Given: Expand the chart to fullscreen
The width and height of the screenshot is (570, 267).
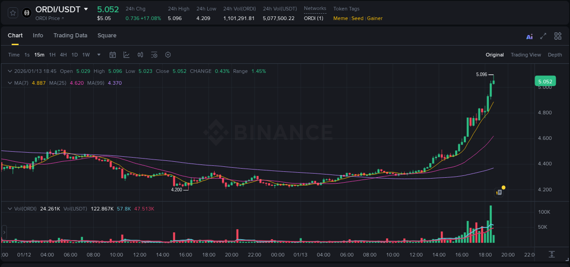Looking at the screenshot, I should [543, 36].
